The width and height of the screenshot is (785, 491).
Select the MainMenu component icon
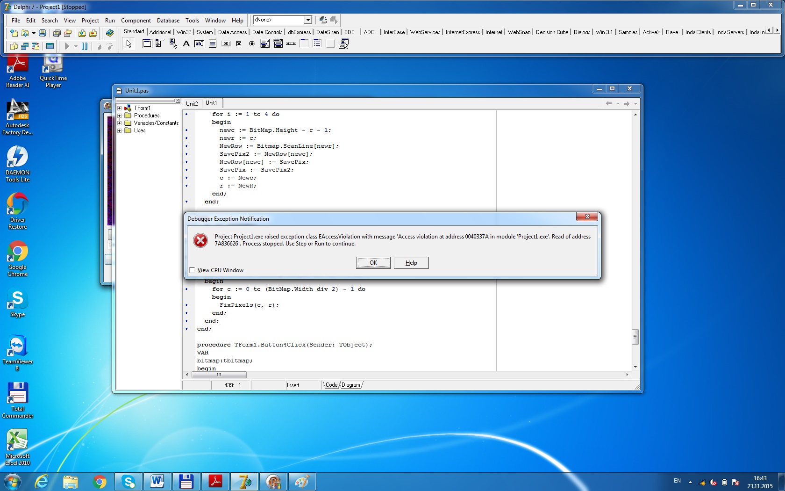point(160,44)
